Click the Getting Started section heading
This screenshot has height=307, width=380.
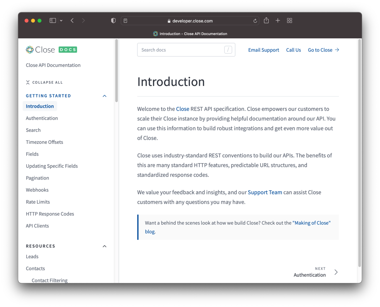tap(48, 96)
